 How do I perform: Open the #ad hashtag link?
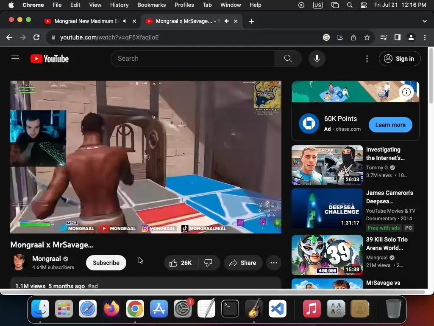pyautogui.click(x=93, y=286)
